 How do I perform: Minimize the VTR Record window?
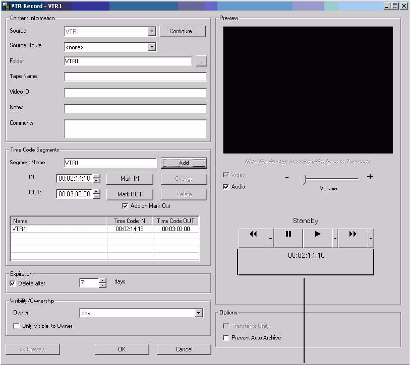[387, 6]
